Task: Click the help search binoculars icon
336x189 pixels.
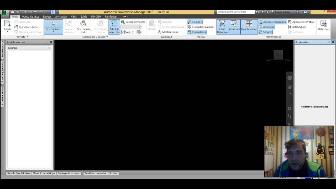Action: click(x=257, y=12)
